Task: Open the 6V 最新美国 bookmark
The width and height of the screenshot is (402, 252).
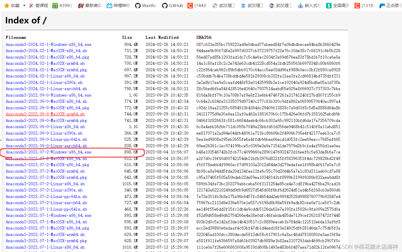Action: 90,5
